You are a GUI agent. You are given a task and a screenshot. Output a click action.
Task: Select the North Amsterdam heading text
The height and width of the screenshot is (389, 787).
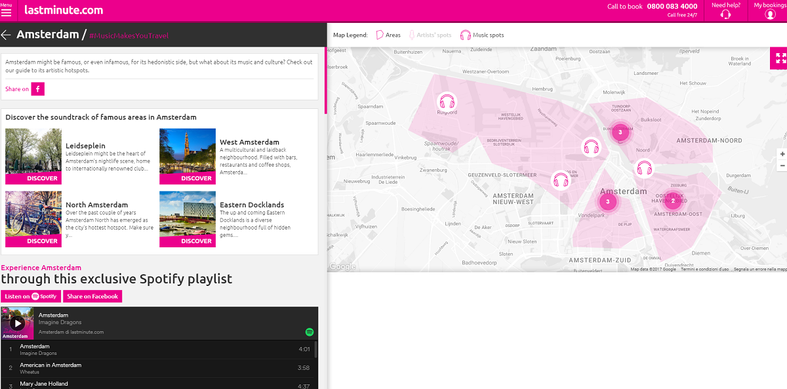click(97, 205)
